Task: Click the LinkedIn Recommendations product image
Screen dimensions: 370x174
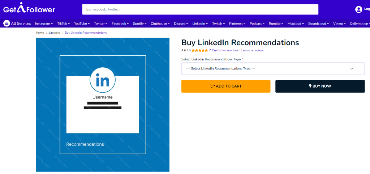Action: (x=103, y=105)
